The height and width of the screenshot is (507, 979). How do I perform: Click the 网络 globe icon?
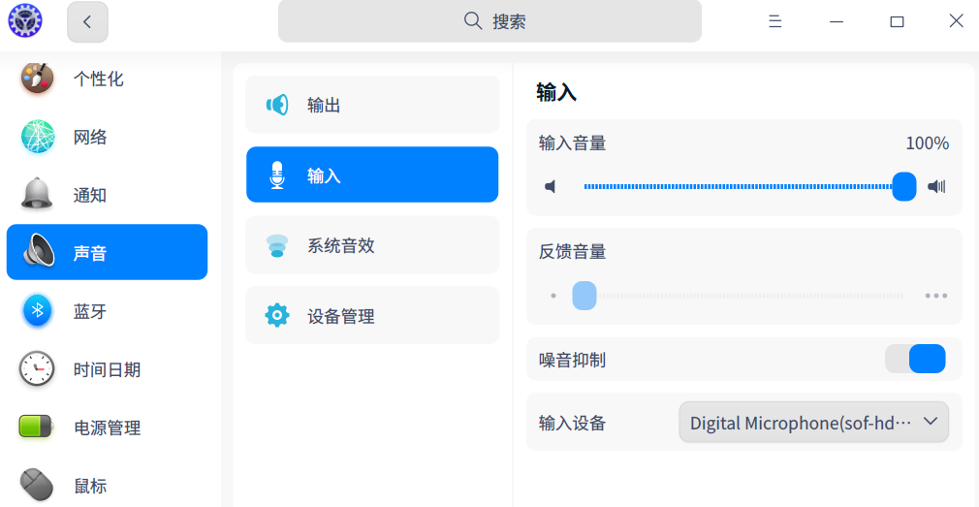coord(38,137)
